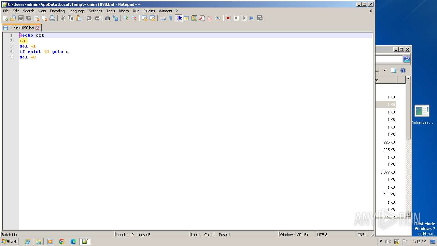Open Find with binoculars icon
The width and height of the screenshot is (437, 246).
pos(108,18)
